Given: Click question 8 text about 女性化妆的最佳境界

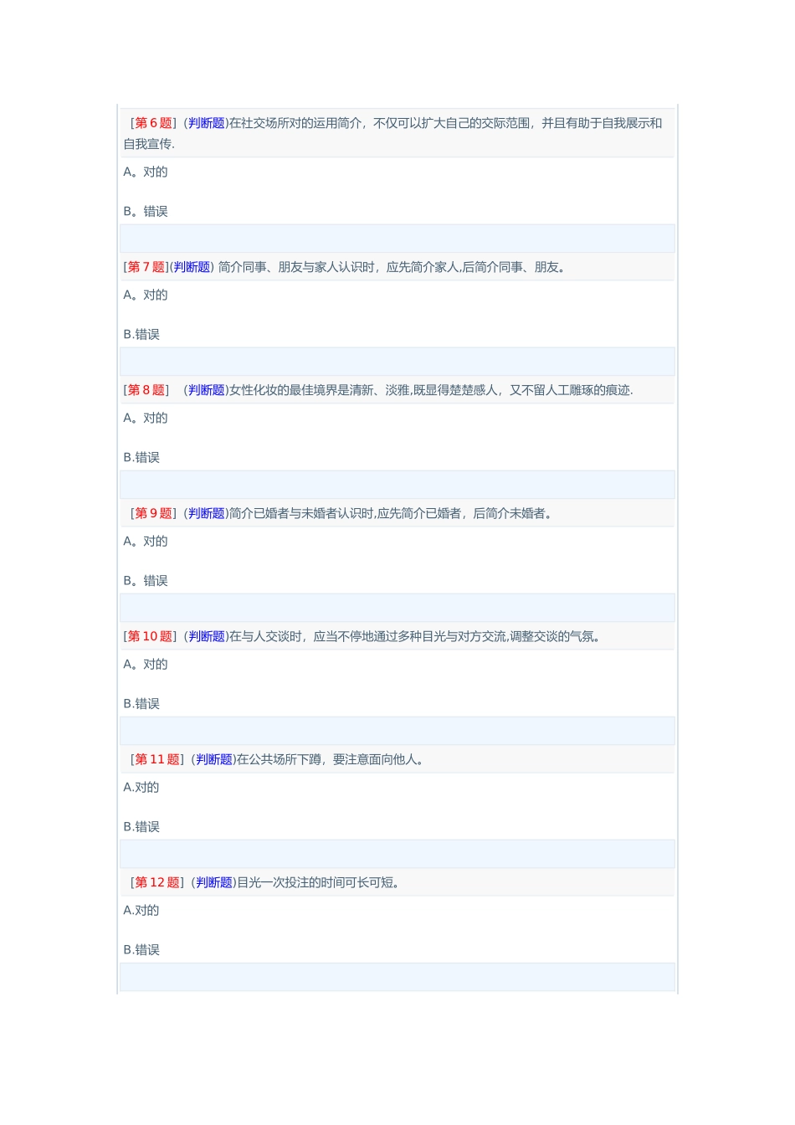Looking at the screenshot, I should [x=431, y=390].
